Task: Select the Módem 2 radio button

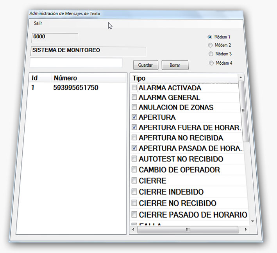Action: [211, 45]
